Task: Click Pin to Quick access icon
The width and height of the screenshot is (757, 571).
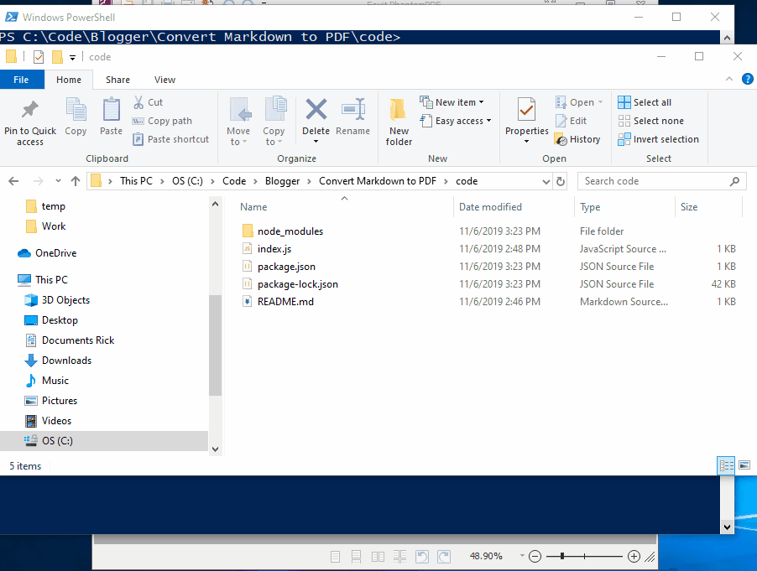Action: 30,110
